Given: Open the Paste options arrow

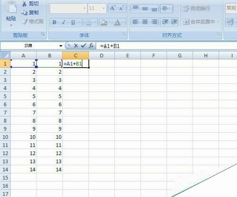Looking at the screenshot, I should (11, 25).
